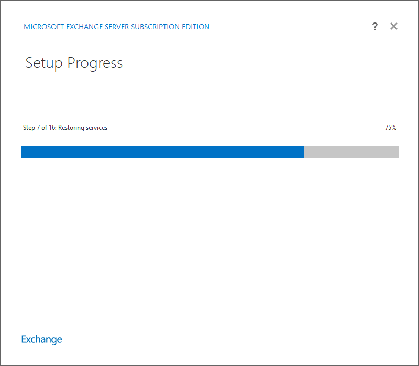419x366 pixels.
Task: Click the gray unfilled portion of the progress bar
Action: (x=351, y=152)
